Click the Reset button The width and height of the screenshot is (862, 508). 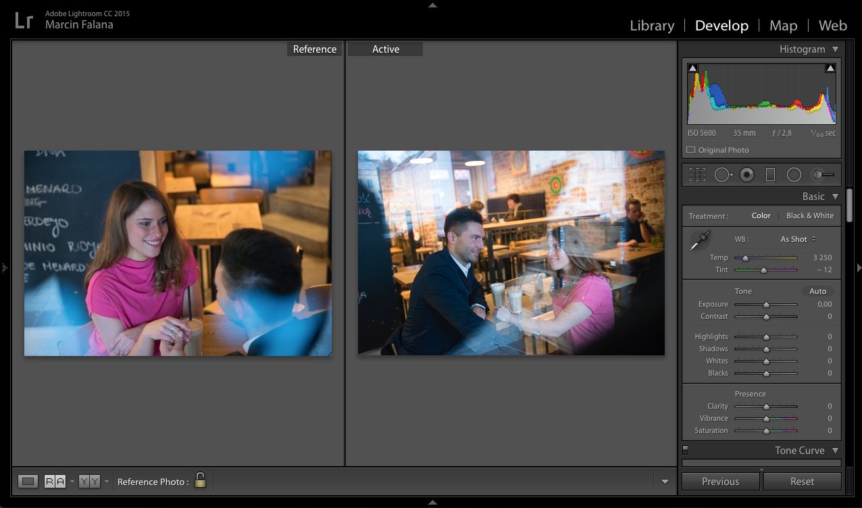click(x=803, y=482)
